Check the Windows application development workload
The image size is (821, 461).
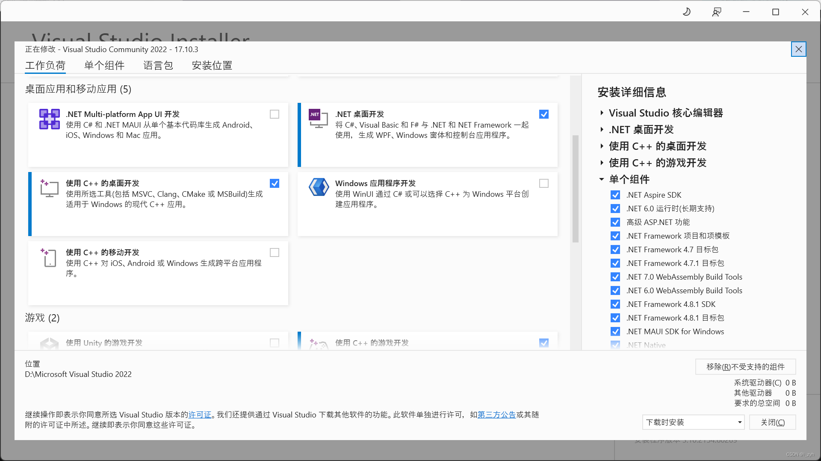pyautogui.click(x=544, y=184)
